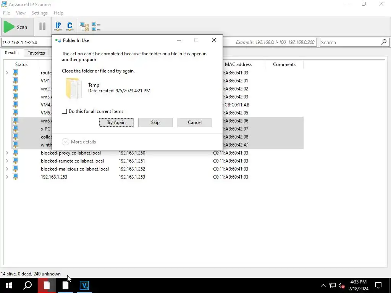
Task: Click the first taskbar file window
Action: 47,285
